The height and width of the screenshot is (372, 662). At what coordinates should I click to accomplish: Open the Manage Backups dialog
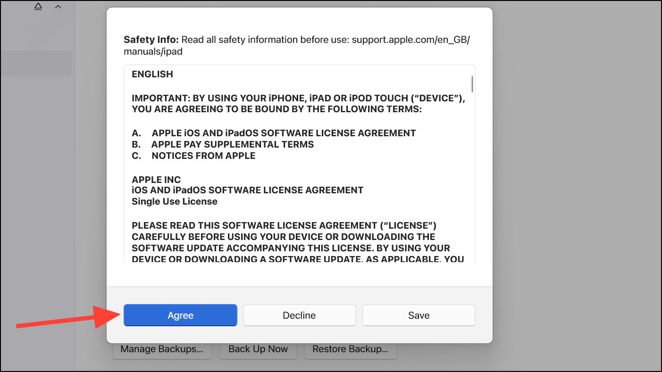coord(162,349)
